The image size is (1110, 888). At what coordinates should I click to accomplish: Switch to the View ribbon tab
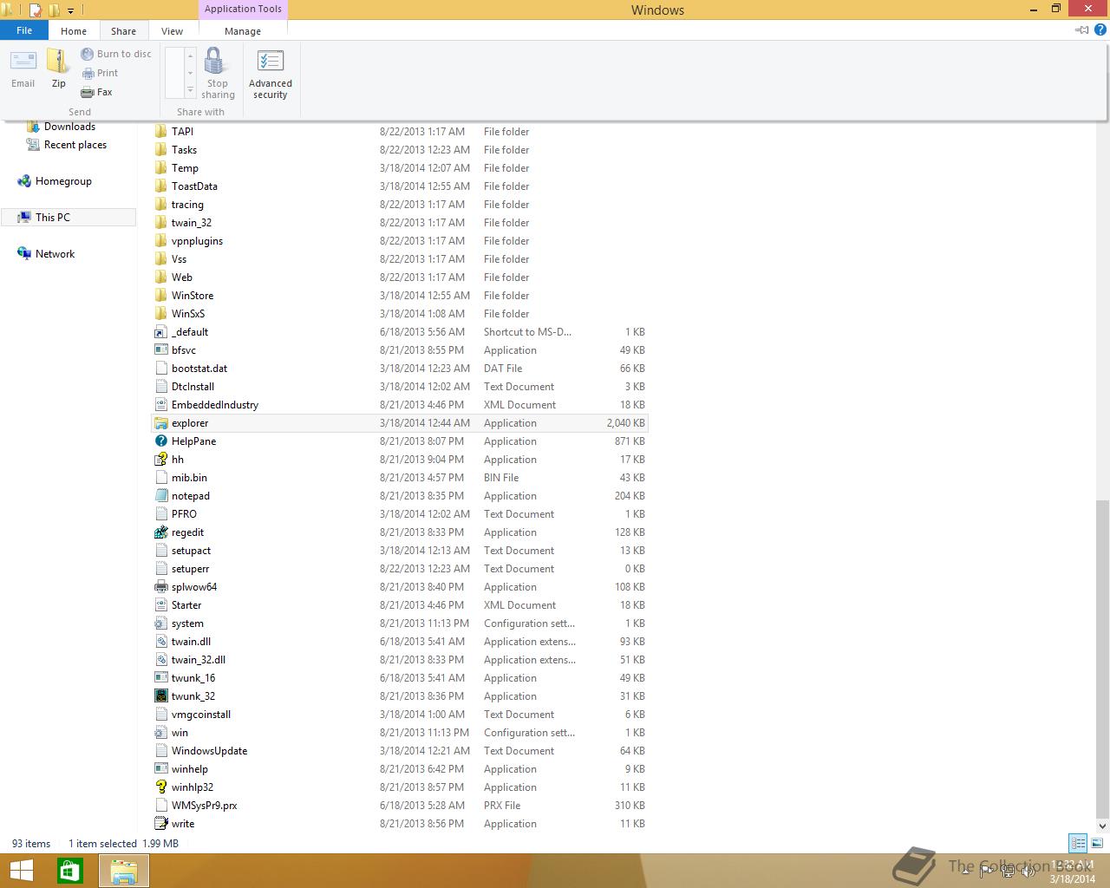point(172,31)
